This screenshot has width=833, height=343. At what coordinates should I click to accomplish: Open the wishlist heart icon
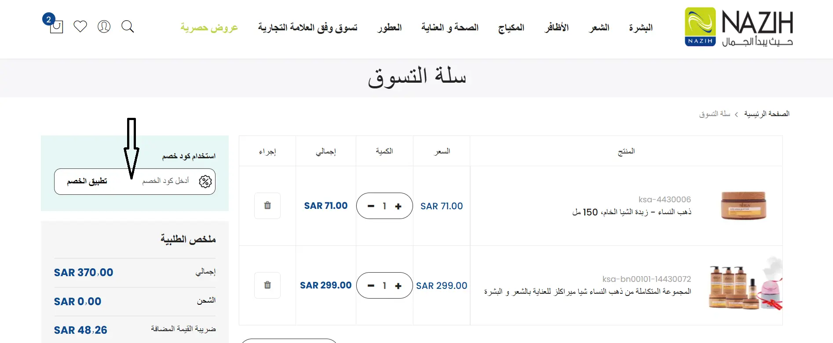[x=80, y=26]
